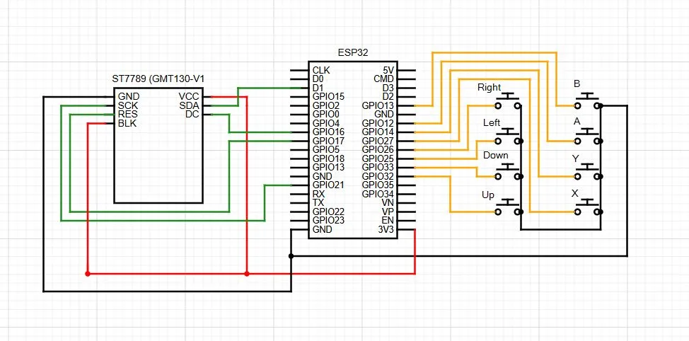Select the ESP32 component title
This screenshot has height=341, width=689.
click(353, 53)
